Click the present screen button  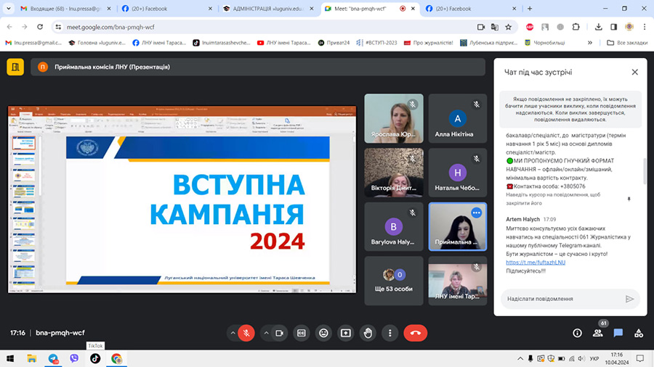point(346,333)
